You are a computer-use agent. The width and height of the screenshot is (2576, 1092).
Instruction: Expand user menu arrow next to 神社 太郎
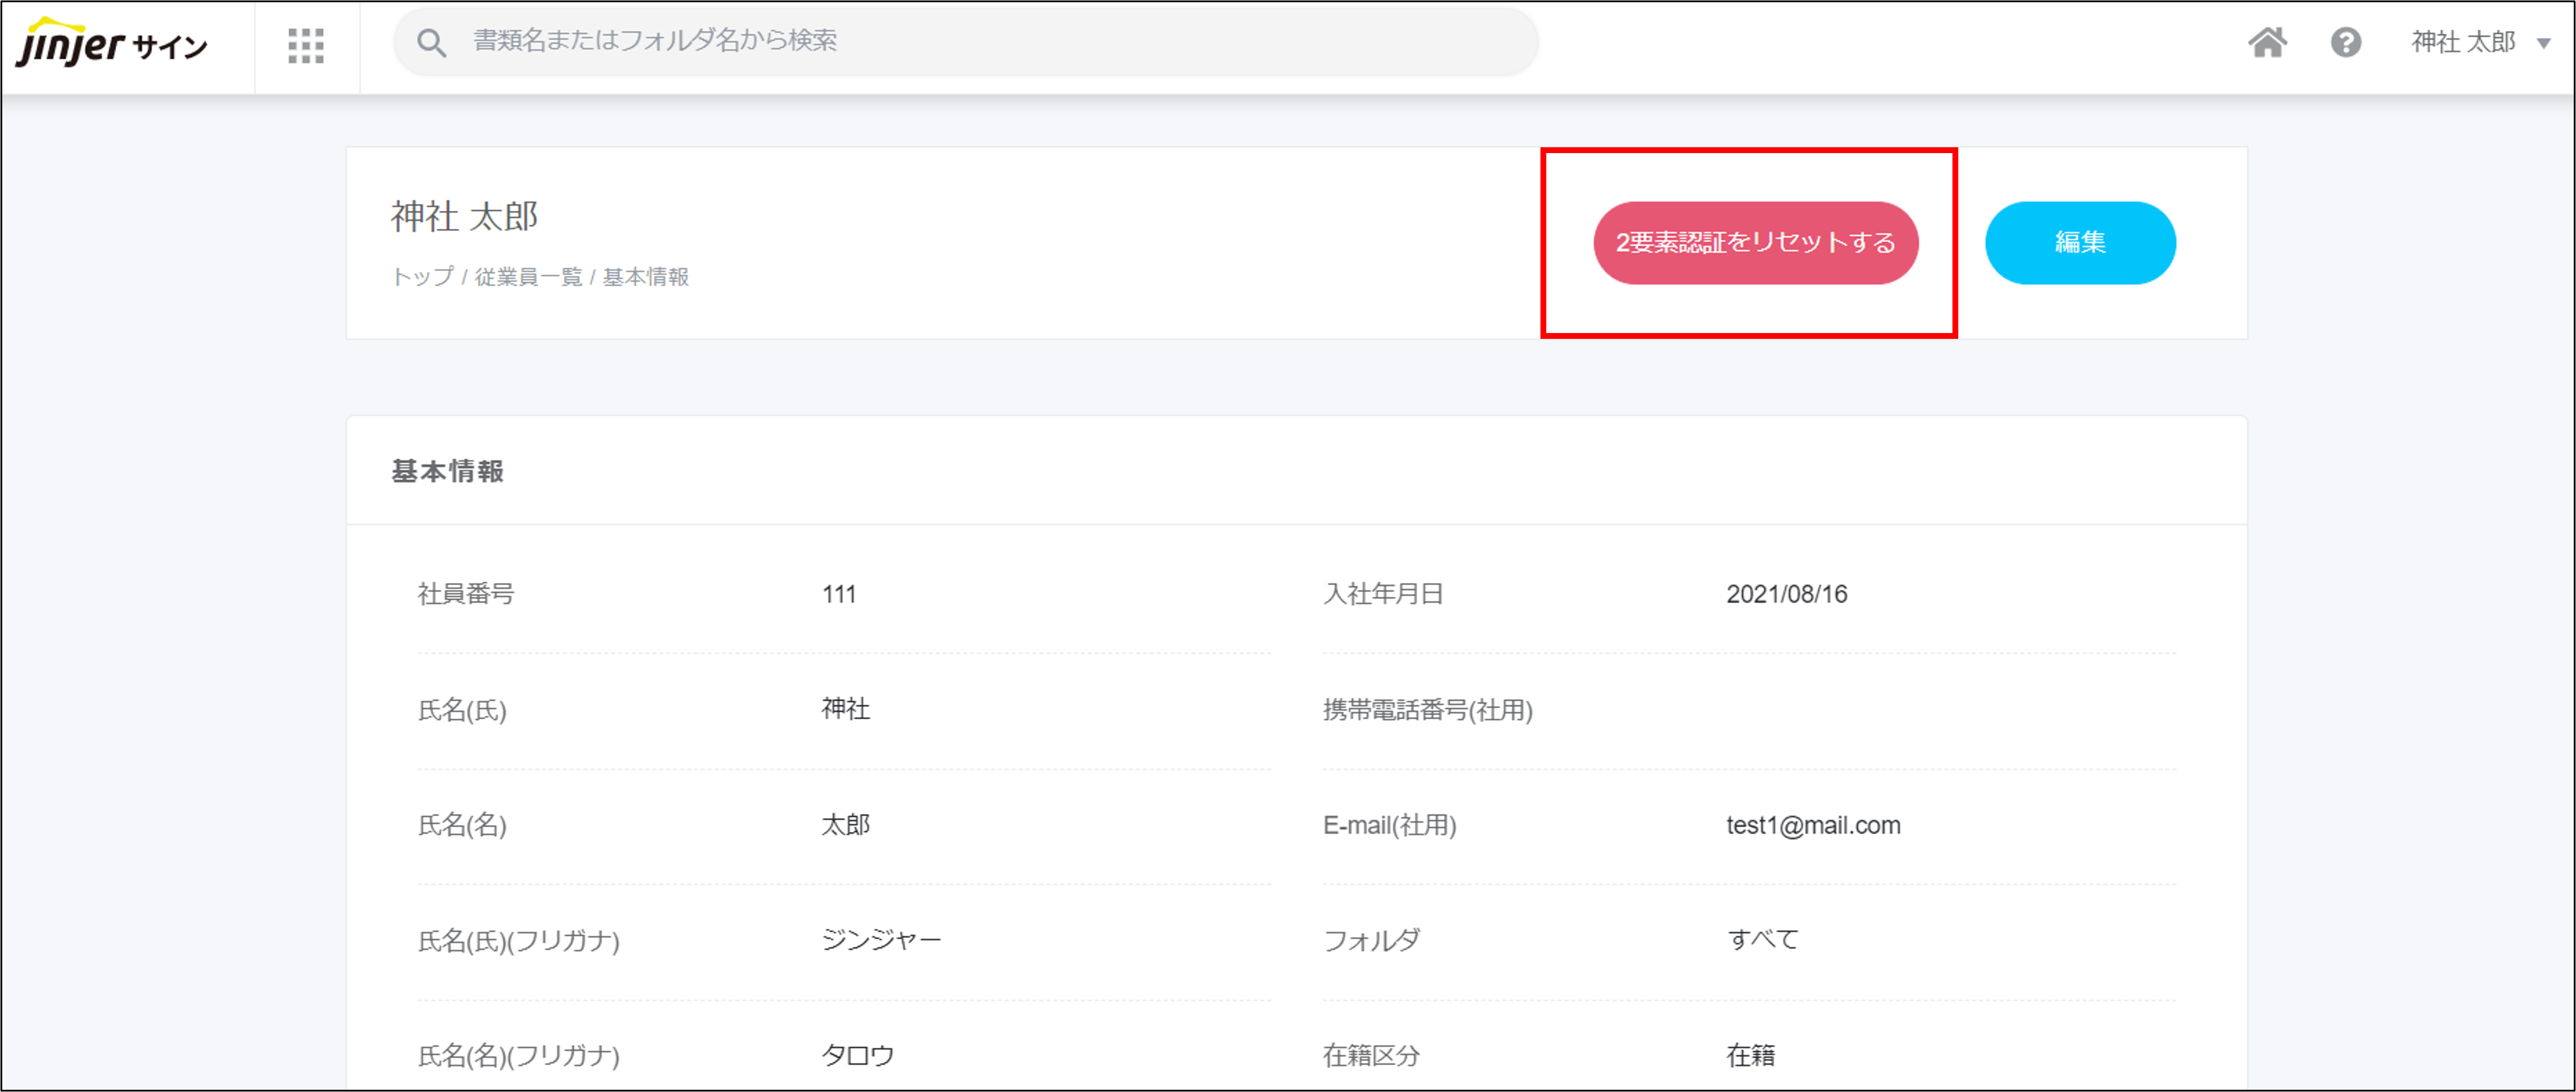2543,43
